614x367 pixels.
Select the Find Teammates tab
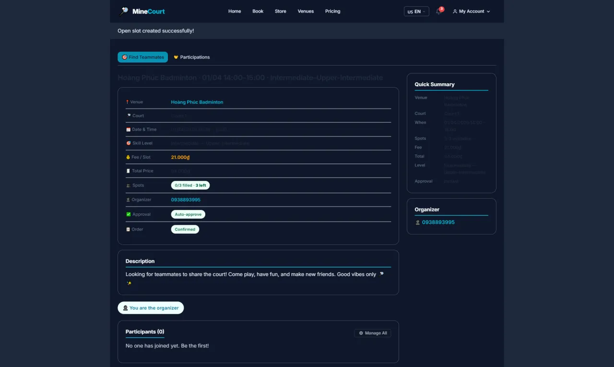point(143,57)
